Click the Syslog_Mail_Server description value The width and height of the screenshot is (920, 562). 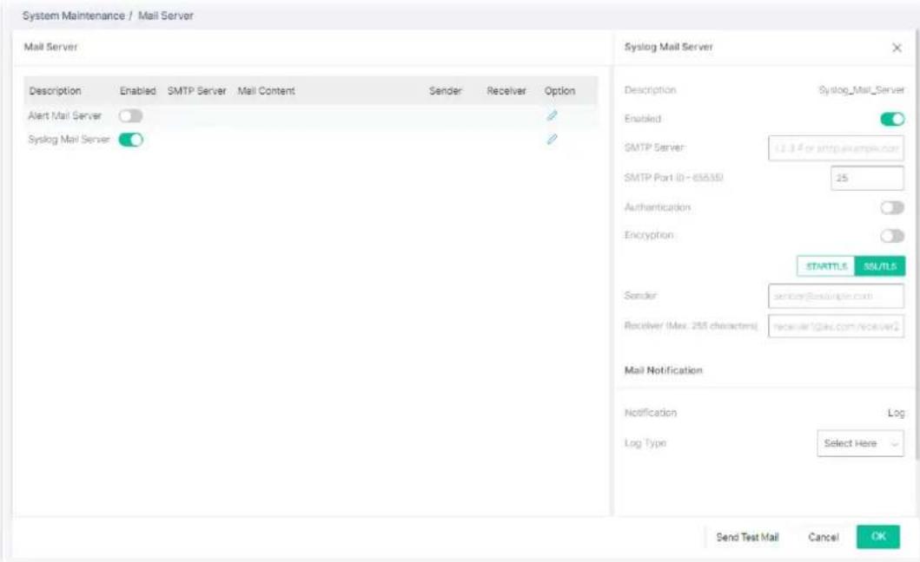click(861, 90)
